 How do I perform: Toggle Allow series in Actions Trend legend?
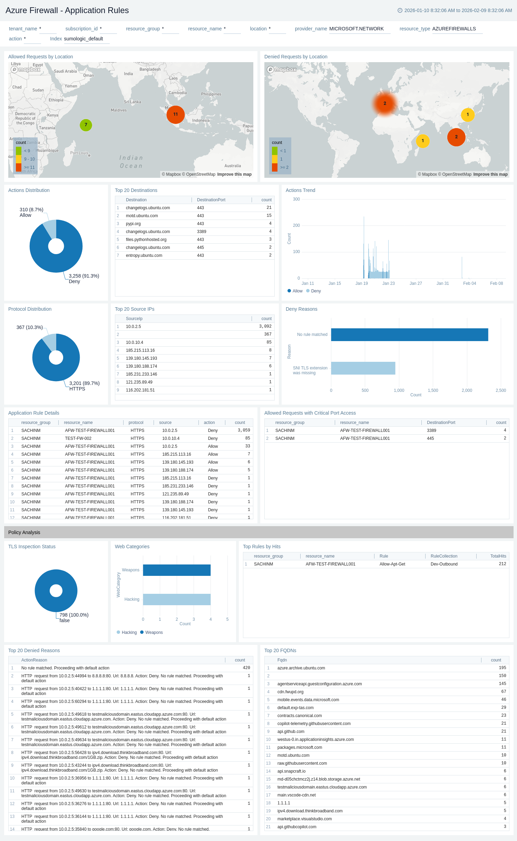coord(295,291)
